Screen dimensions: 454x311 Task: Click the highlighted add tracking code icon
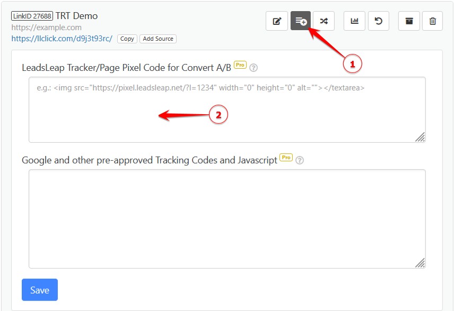301,21
